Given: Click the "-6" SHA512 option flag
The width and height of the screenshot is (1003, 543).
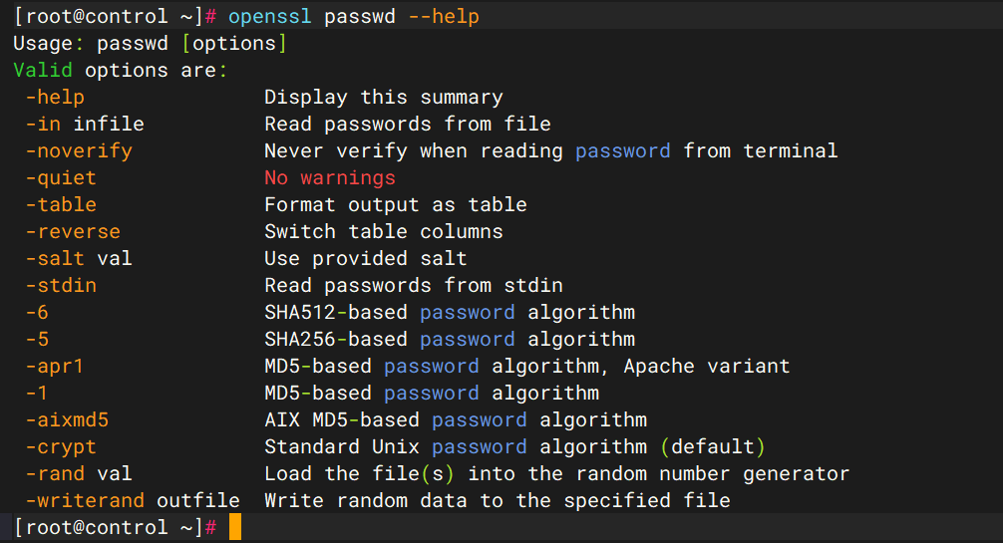Looking at the screenshot, I should coord(37,313).
